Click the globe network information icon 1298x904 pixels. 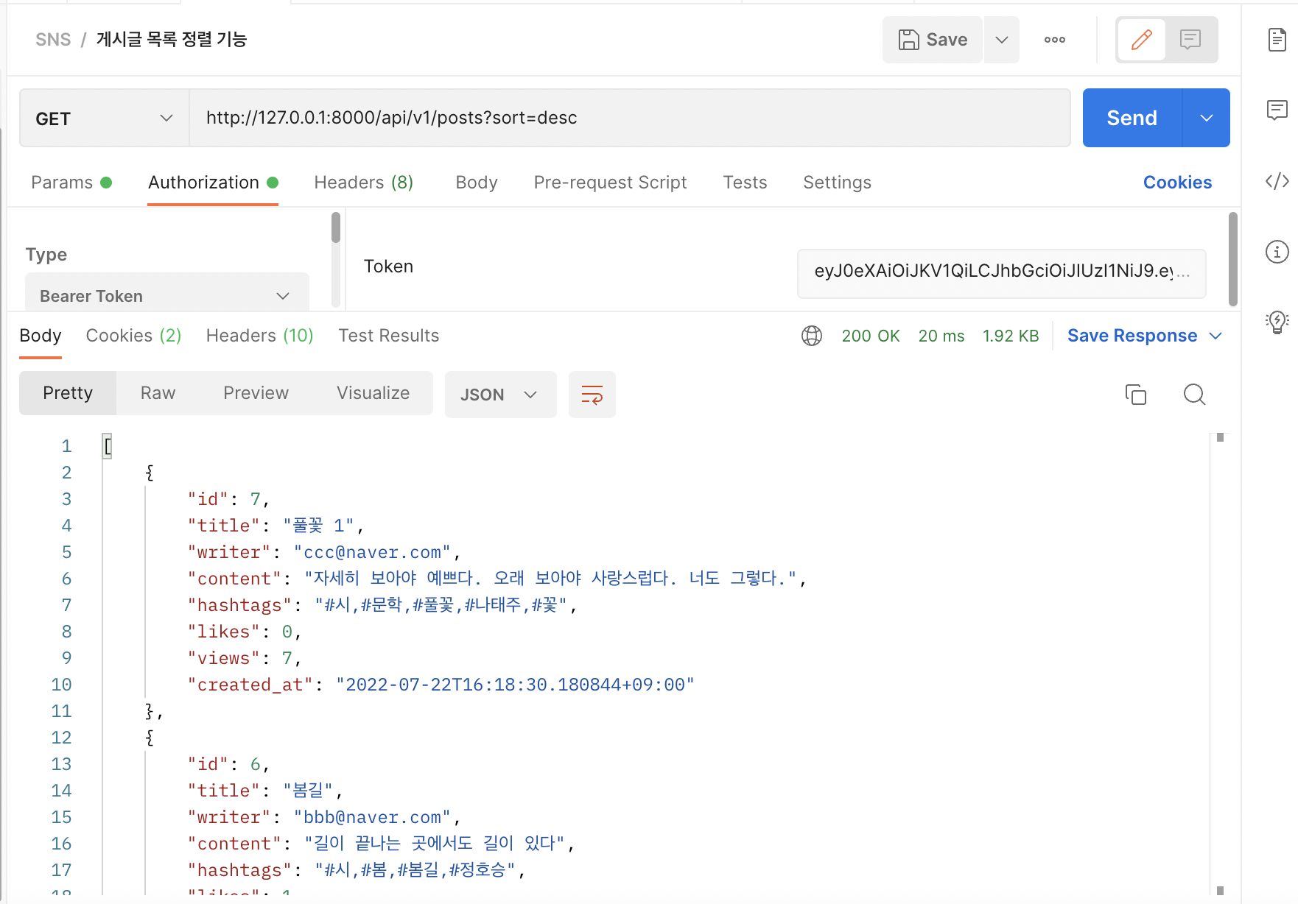(812, 336)
